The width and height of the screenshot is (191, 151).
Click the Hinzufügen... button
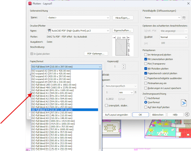pyautogui.click(x=123, y=18)
